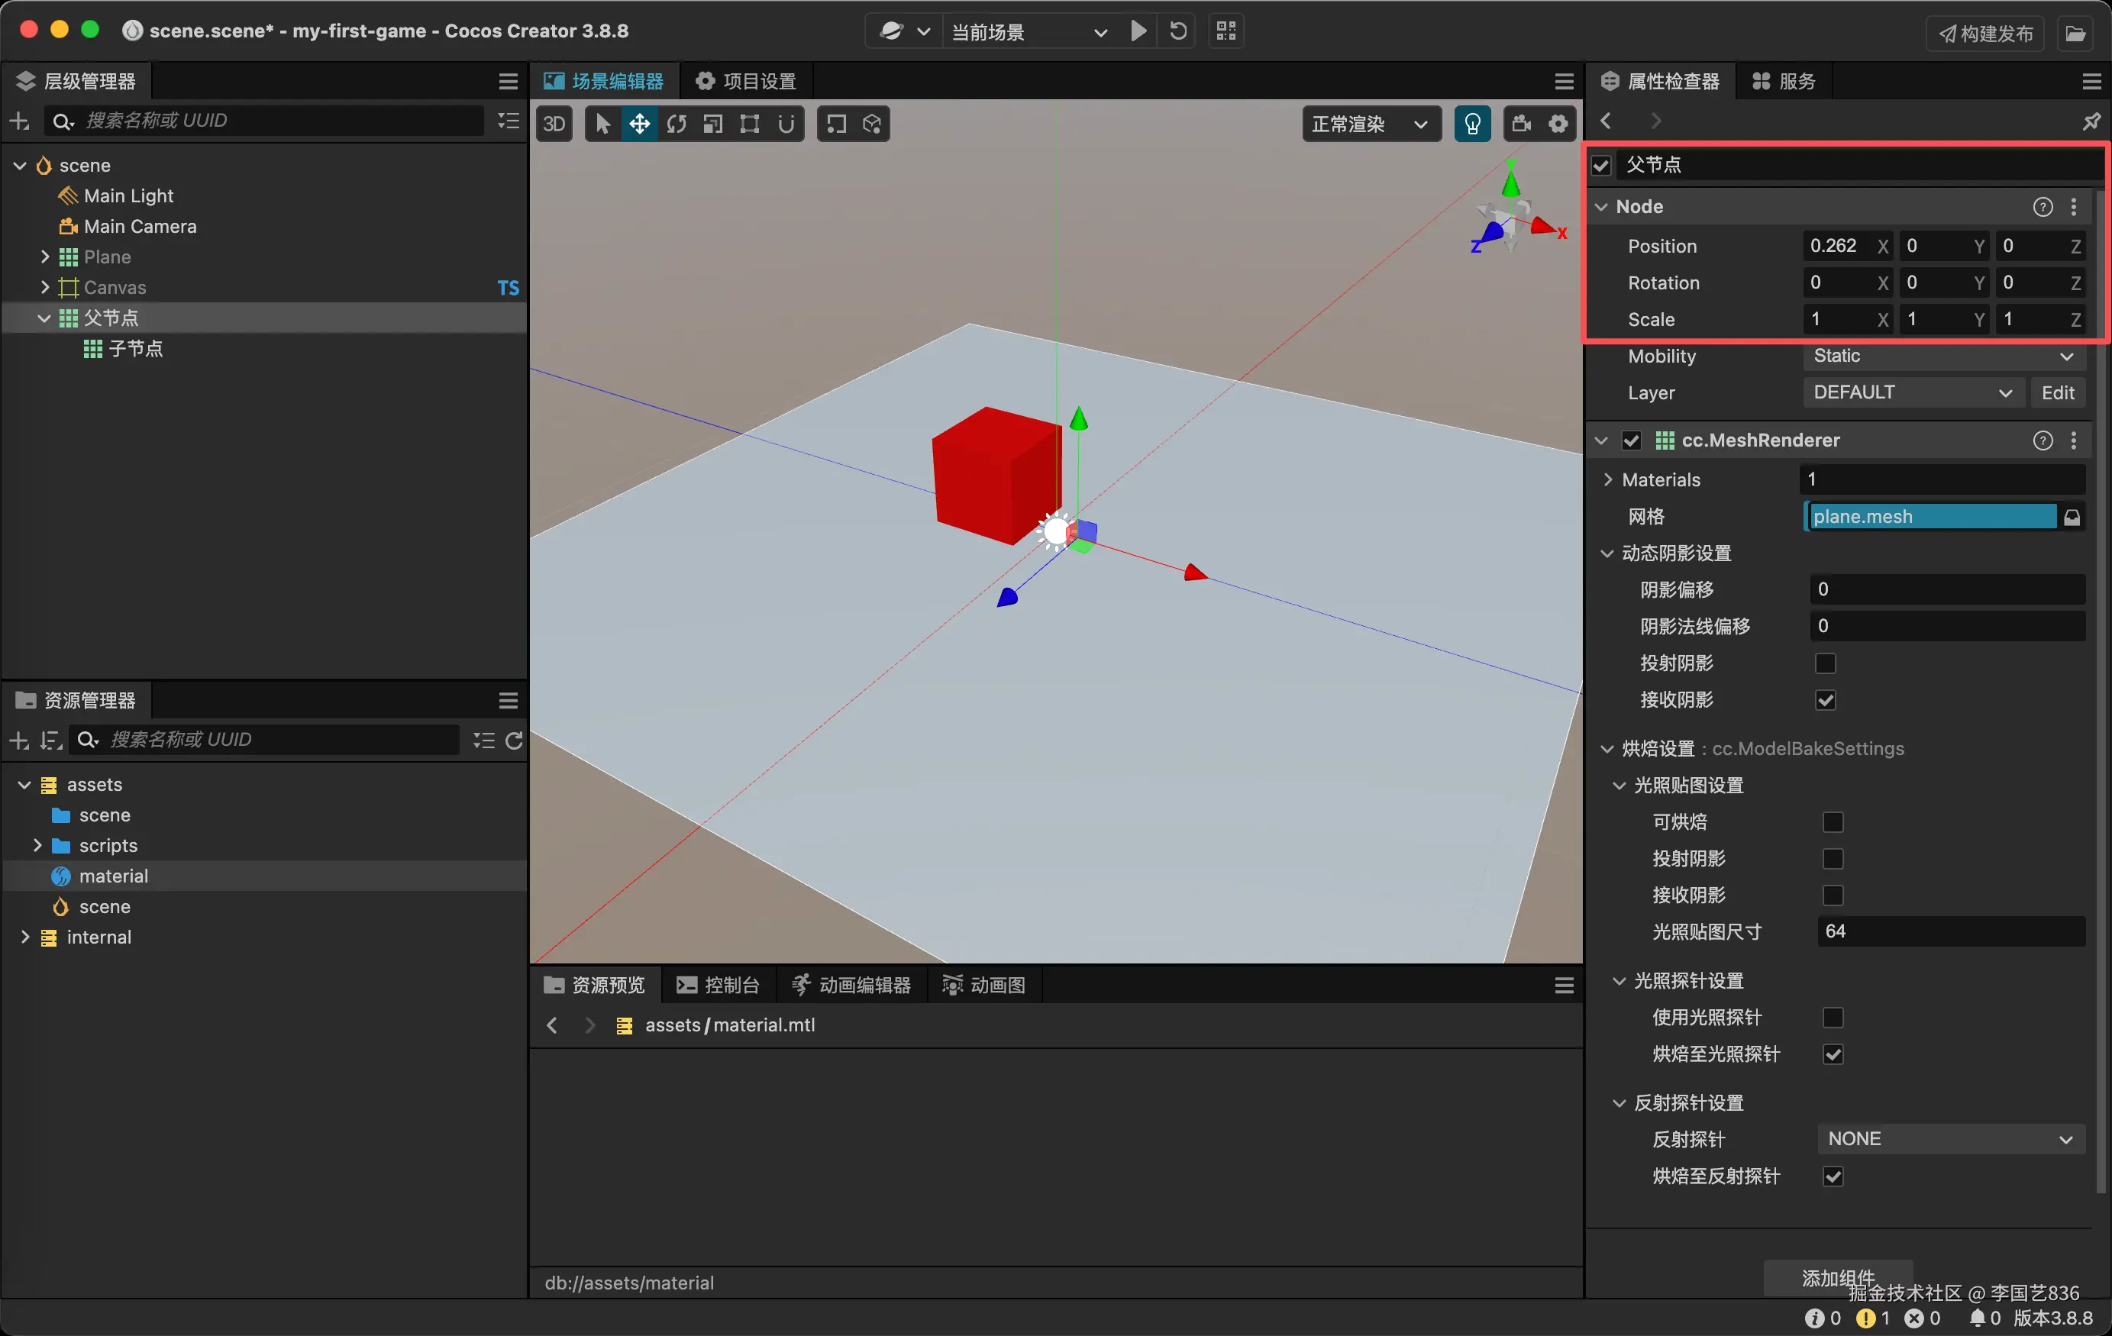Click the 构建发布 build button
This screenshot has height=1336, width=2112.
pyautogui.click(x=1986, y=34)
